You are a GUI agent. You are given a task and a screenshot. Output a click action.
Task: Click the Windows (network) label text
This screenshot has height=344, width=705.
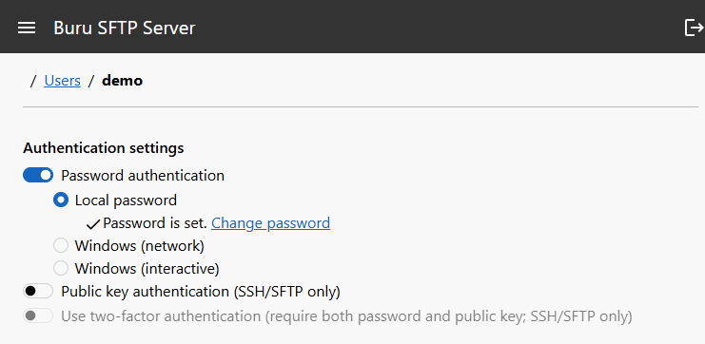point(140,246)
